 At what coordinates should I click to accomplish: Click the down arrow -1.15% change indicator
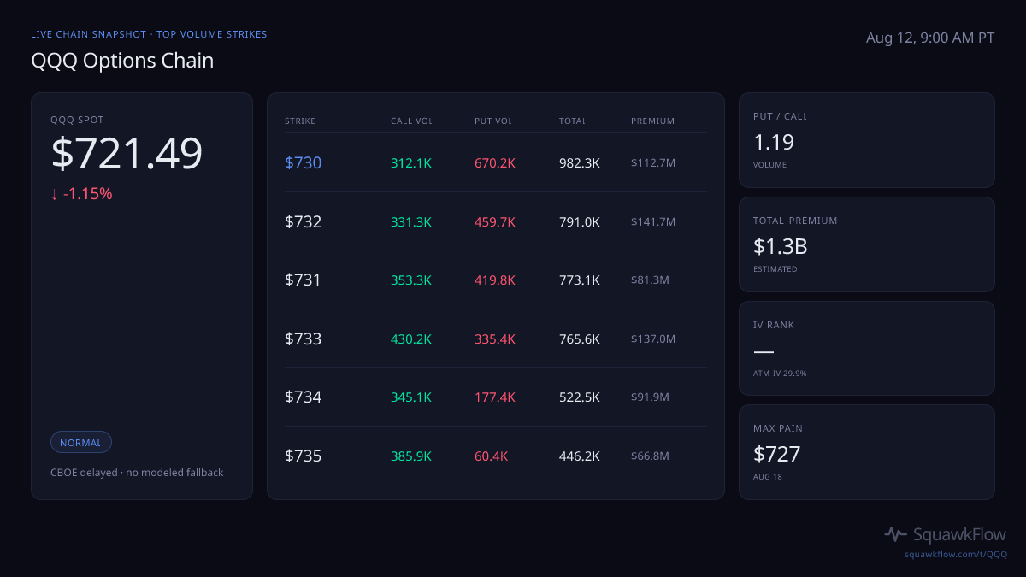click(x=81, y=194)
